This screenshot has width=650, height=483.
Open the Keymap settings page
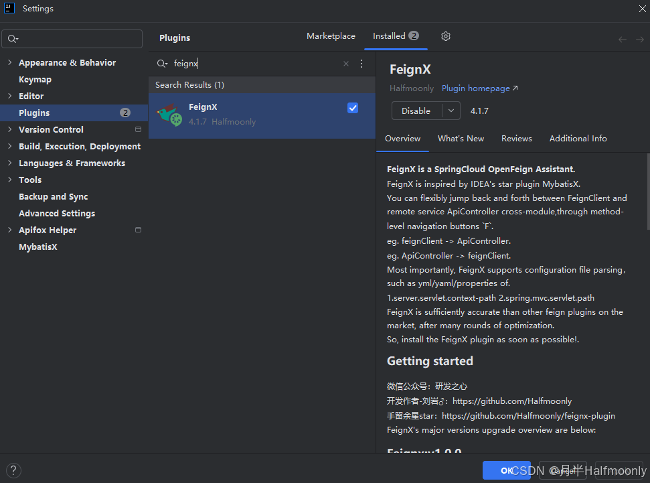[35, 79]
